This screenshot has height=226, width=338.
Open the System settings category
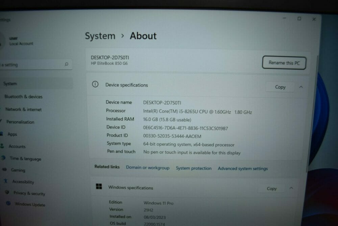click(x=37, y=84)
